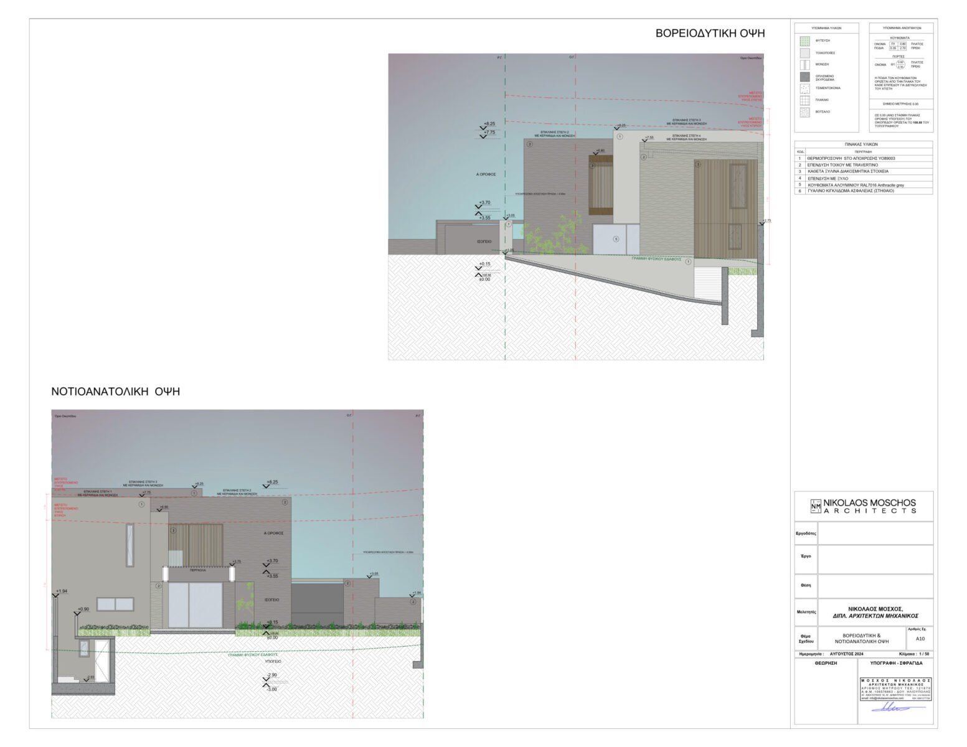
Task: Click the ΥΠΟΜΝΗΜΑ ΑΝΟΙΓΜΑΤΩΝ legend header
Action: click(902, 28)
